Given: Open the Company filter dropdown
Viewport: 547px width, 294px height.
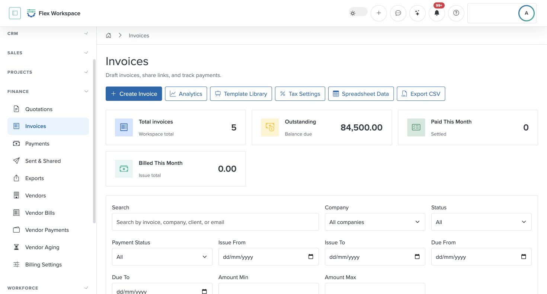Looking at the screenshot, I should click(375, 222).
